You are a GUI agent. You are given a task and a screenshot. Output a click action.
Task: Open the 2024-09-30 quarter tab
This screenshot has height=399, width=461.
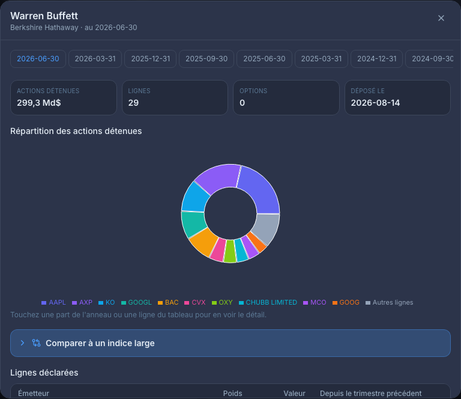tap(429, 59)
